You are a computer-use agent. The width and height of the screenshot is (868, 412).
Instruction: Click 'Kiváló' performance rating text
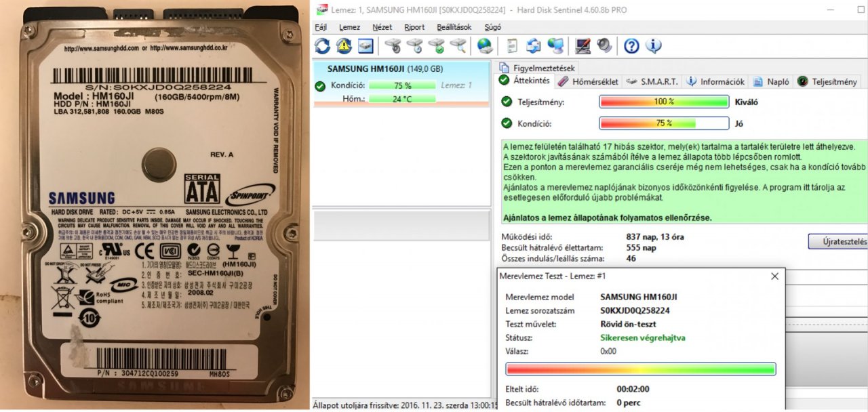(x=746, y=102)
